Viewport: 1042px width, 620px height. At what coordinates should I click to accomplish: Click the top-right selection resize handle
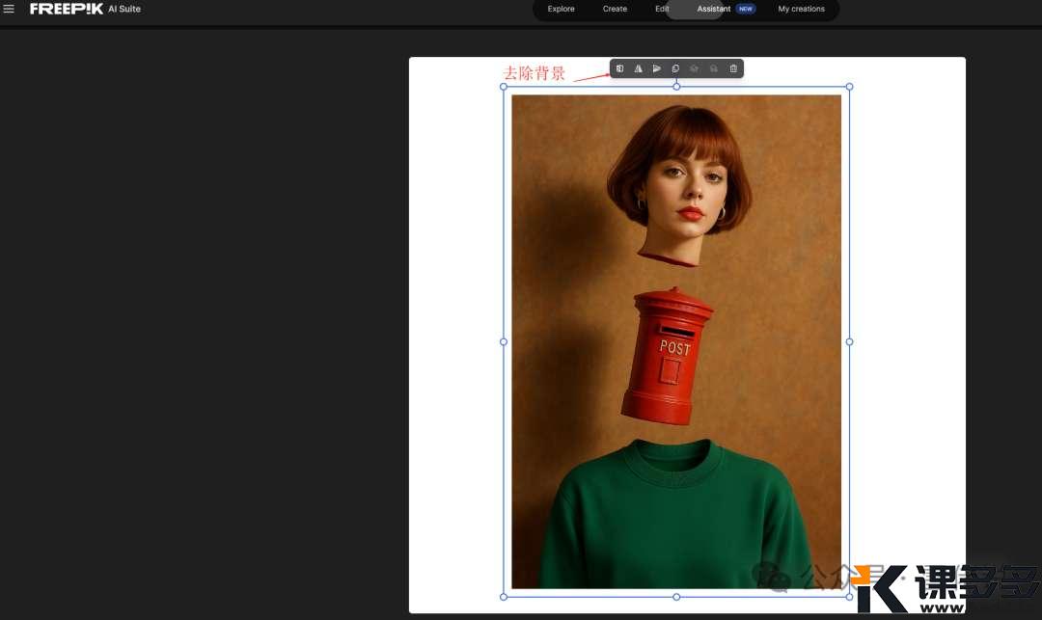tap(849, 87)
